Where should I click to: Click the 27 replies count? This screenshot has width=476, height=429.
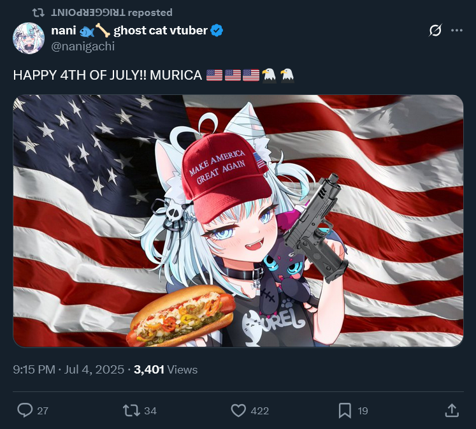point(43,411)
